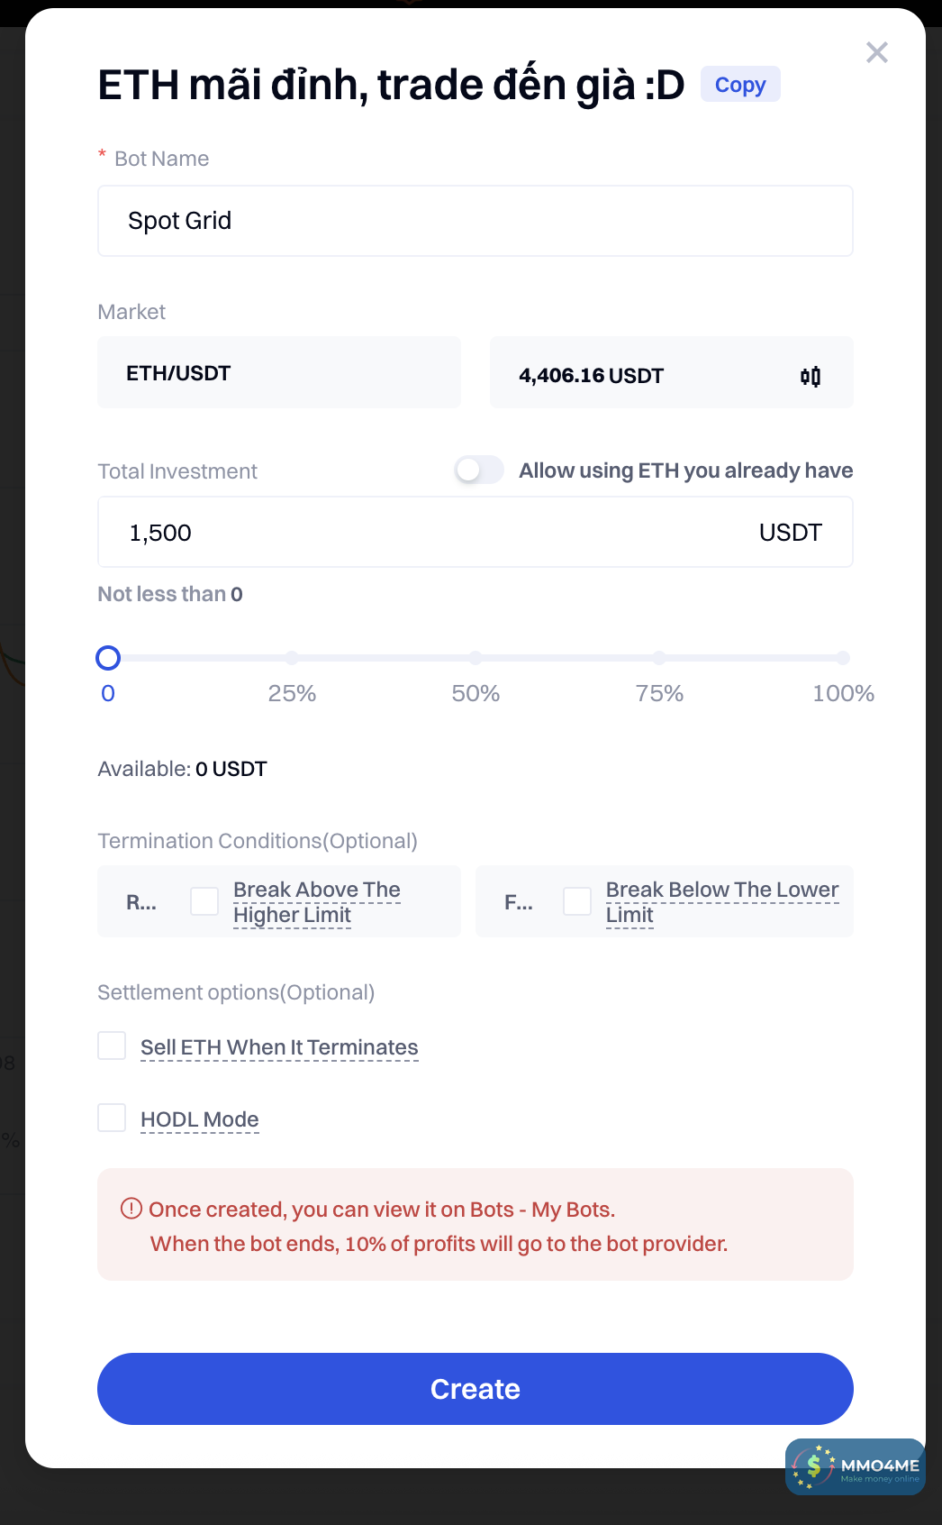Toggle allow using ETH you already have

pyautogui.click(x=479, y=470)
